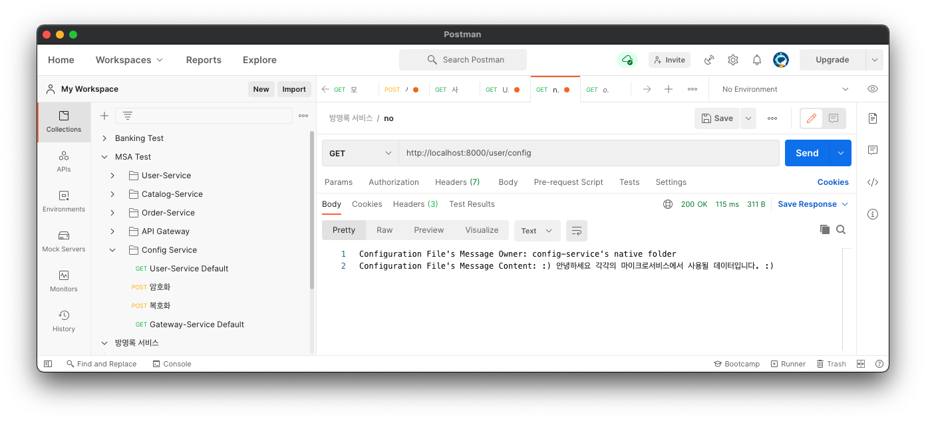Image resolution: width=926 pixels, height=421 pixels.
Task: Open collections panel more options ellipsis
Action: coord(303,116)
